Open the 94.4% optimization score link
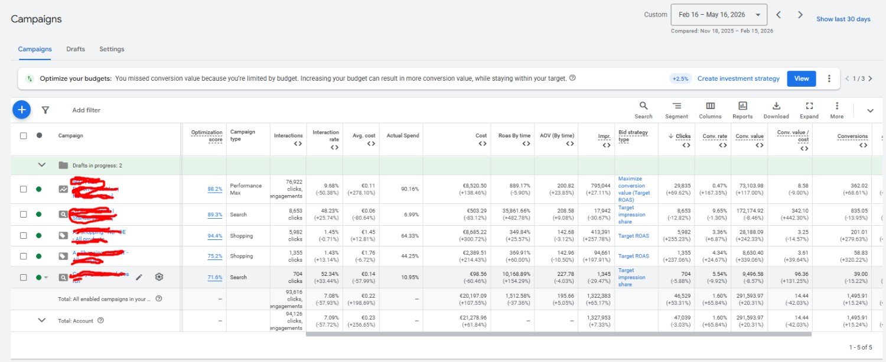The image size is (886, 362). [x=215, y=236]
